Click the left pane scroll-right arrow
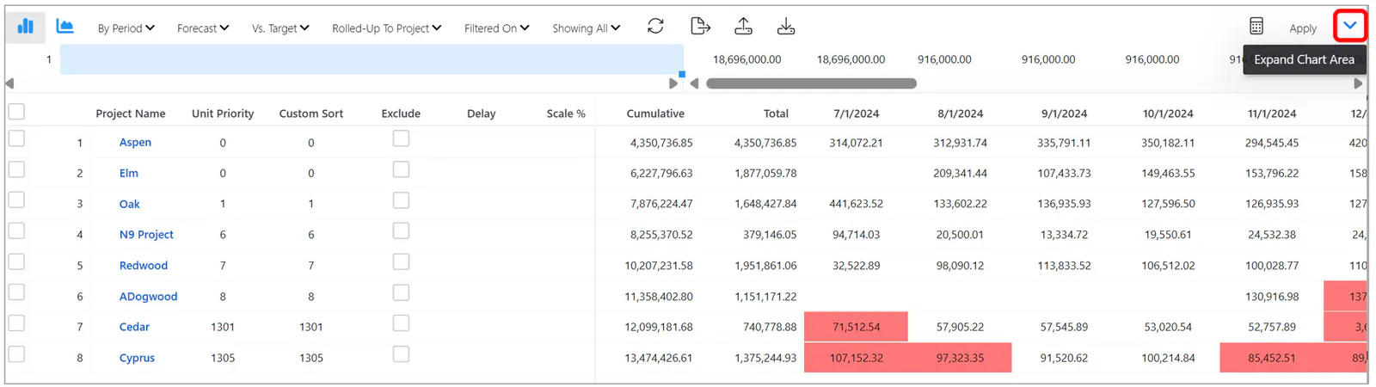The image size is (1376, 387). pyautogui.click(x=673, y=83)
